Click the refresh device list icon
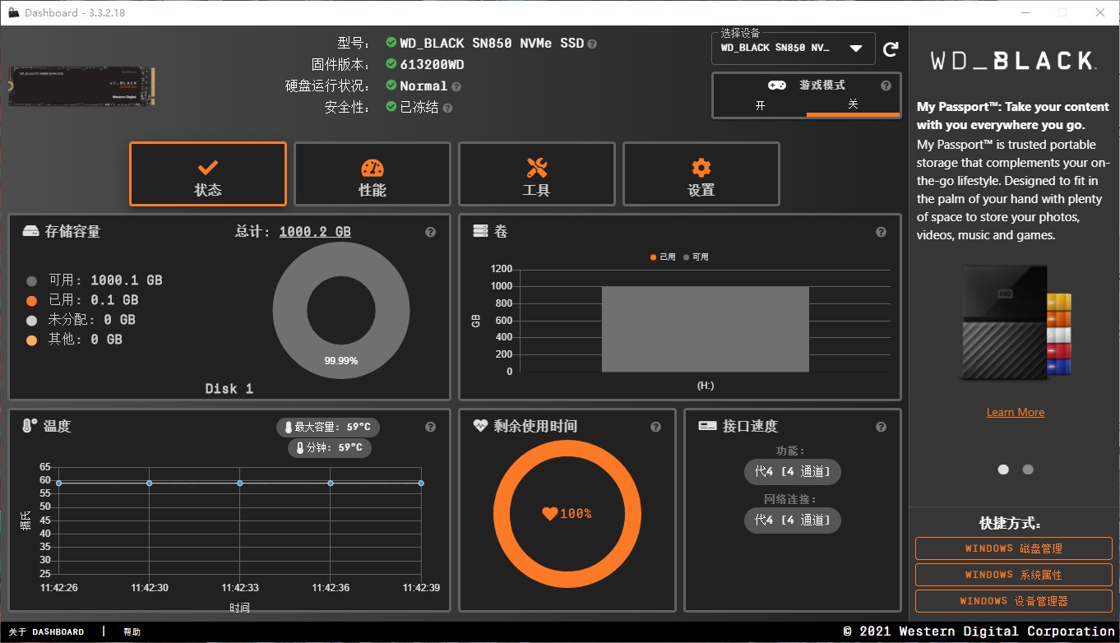Screen dimensions: 1120x643 coord(891,49)
